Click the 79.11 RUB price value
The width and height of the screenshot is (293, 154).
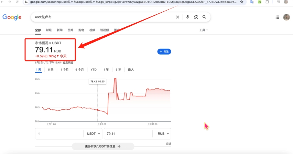[48, 50]
